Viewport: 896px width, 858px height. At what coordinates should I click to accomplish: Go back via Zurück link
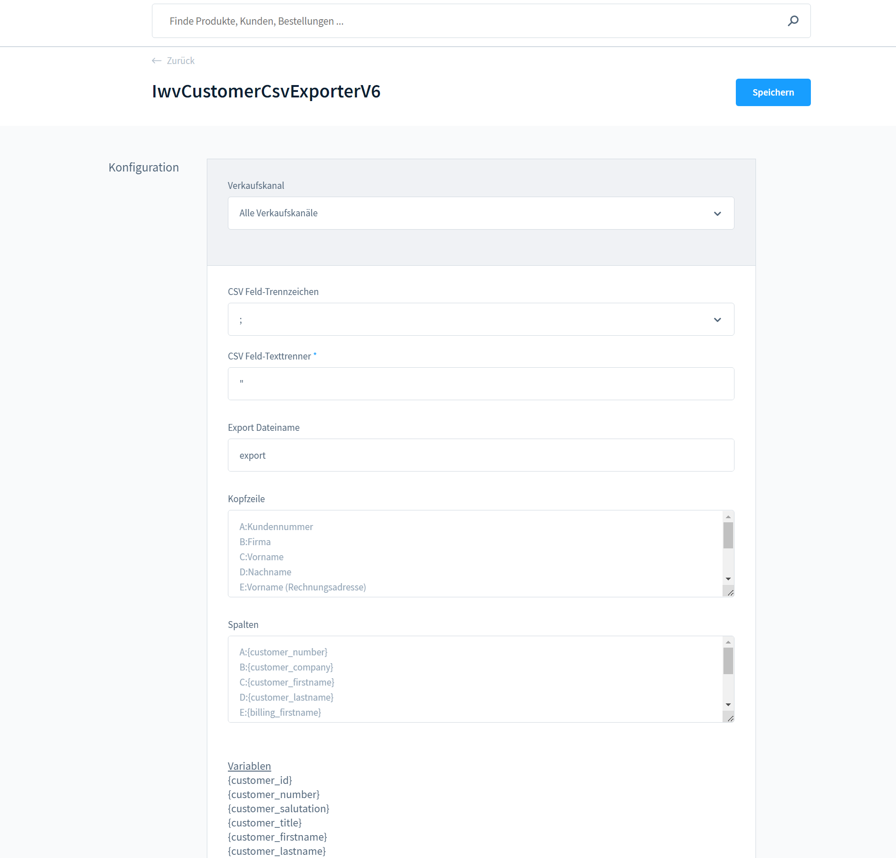click(180, 61)
